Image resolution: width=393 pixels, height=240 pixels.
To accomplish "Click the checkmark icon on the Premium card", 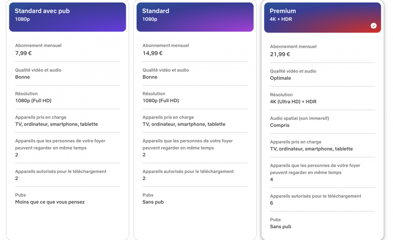I will [373, 26].
